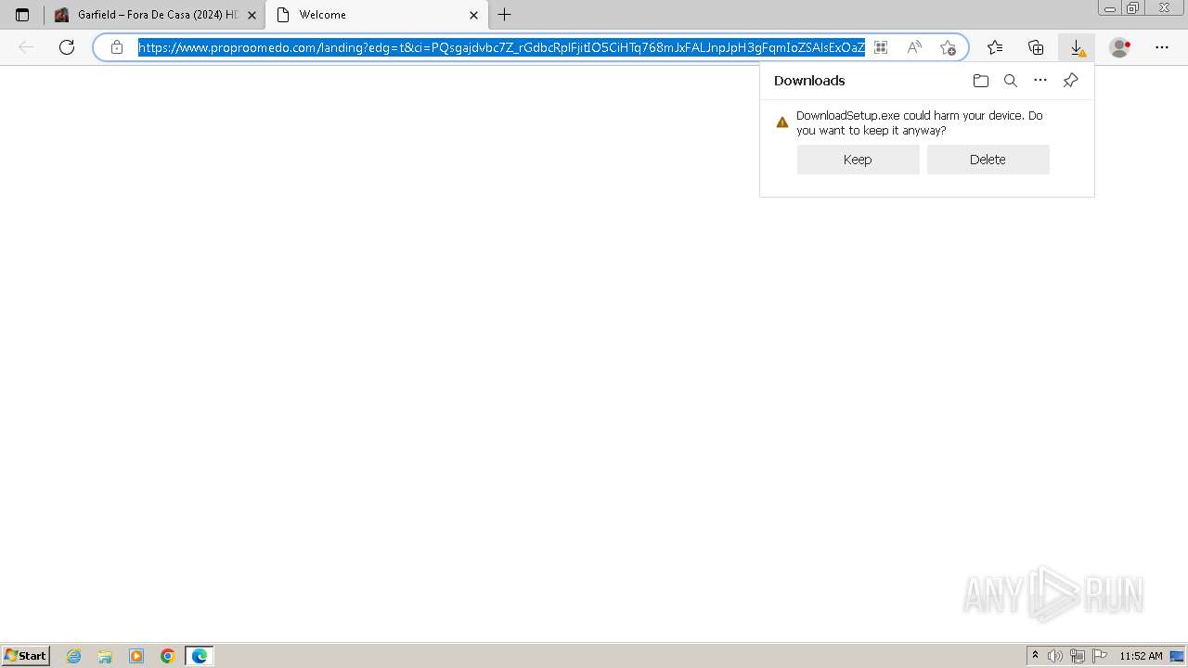Launch the media player taskbar icon

[136, 656]
